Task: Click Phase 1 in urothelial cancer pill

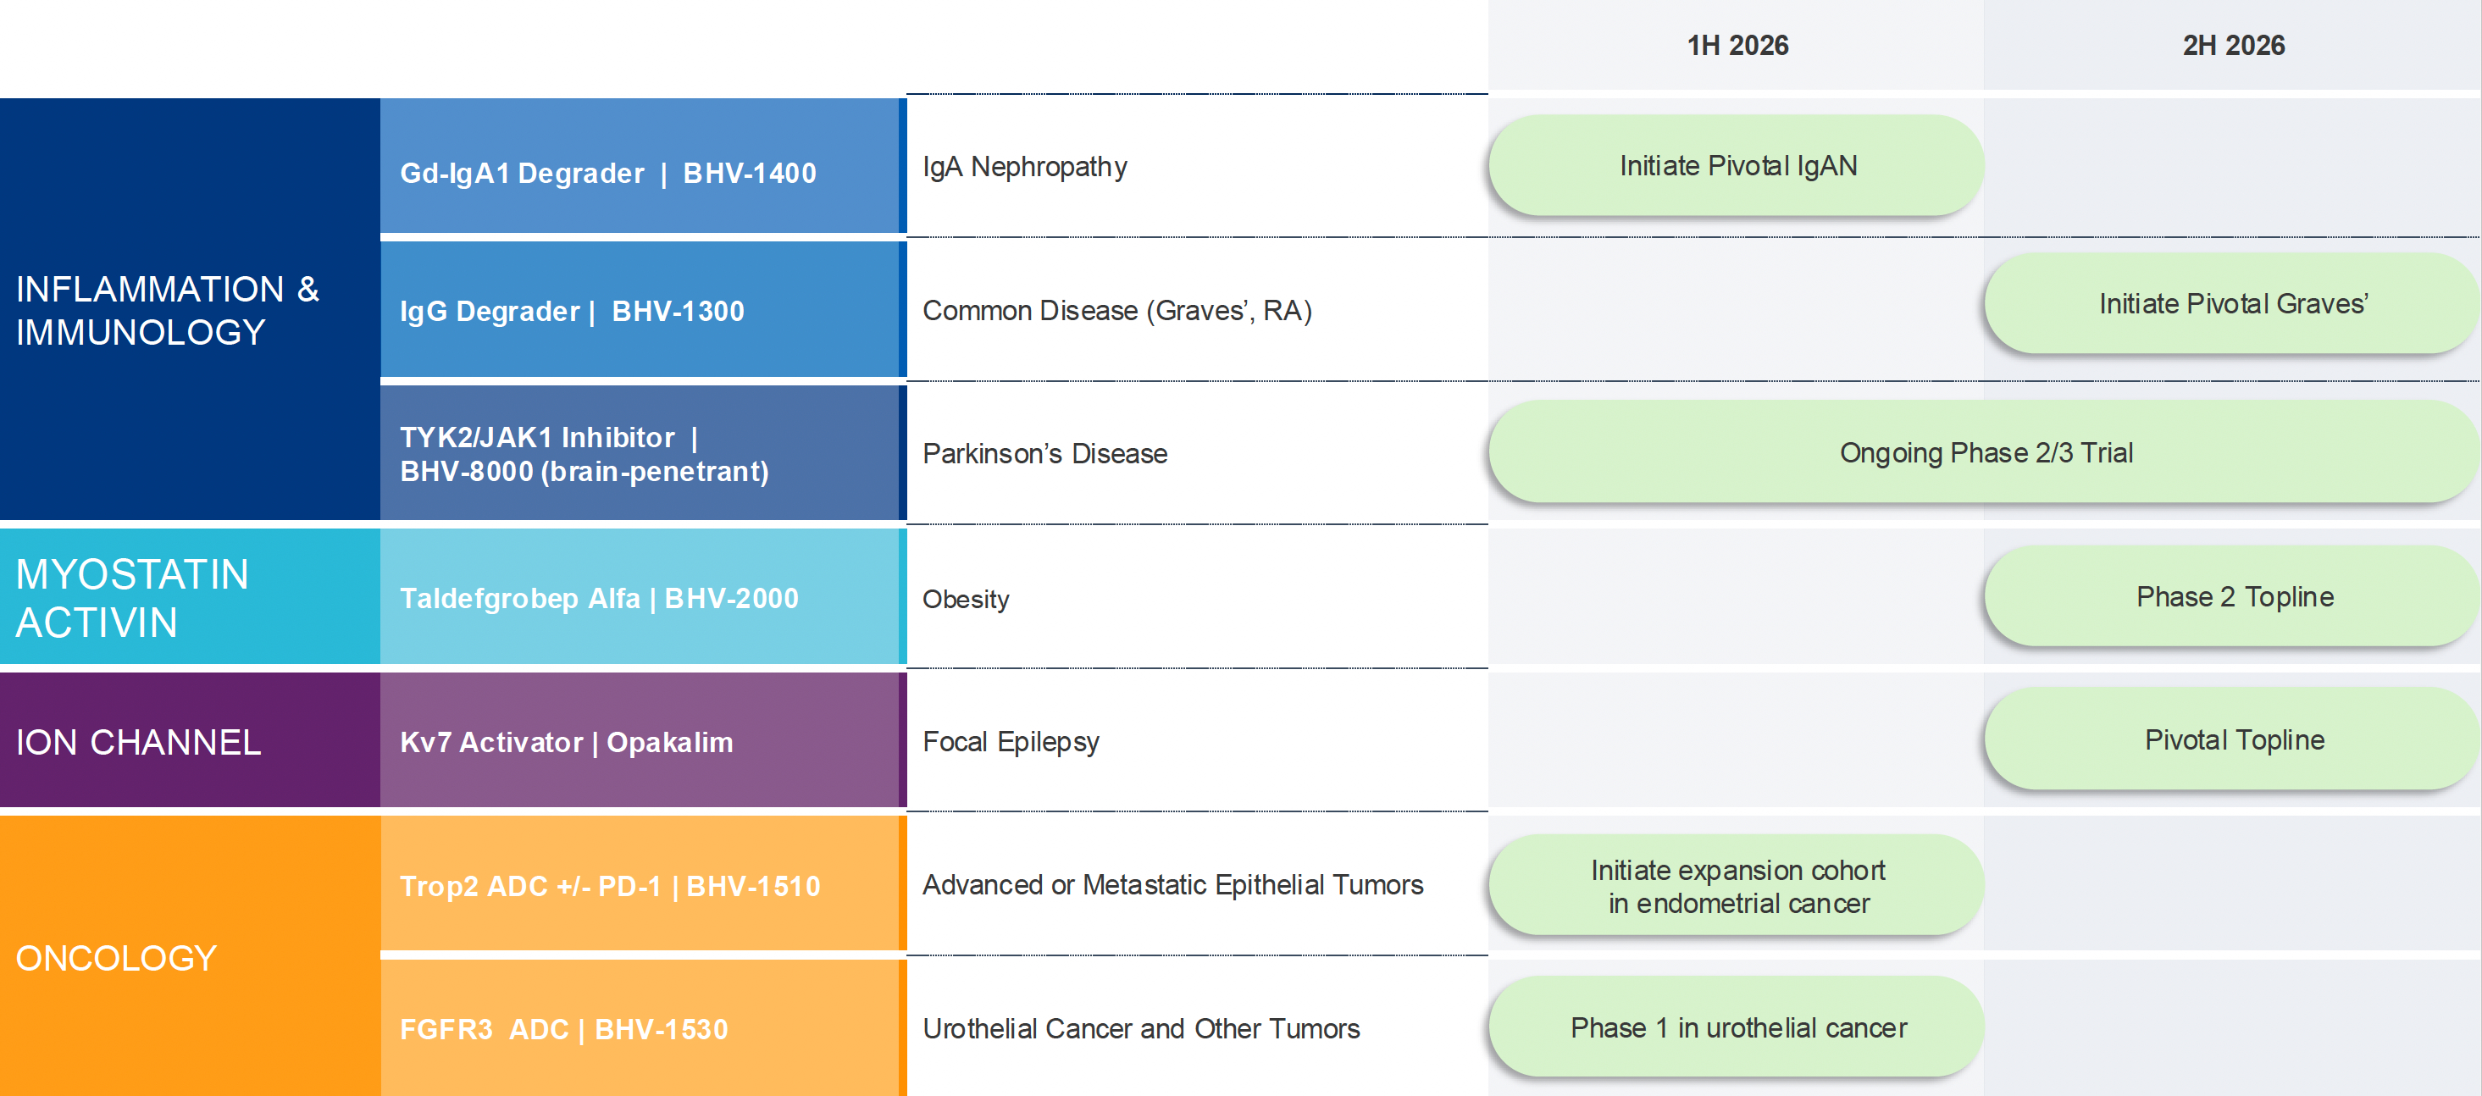Action: (x=1737, y=1027)
